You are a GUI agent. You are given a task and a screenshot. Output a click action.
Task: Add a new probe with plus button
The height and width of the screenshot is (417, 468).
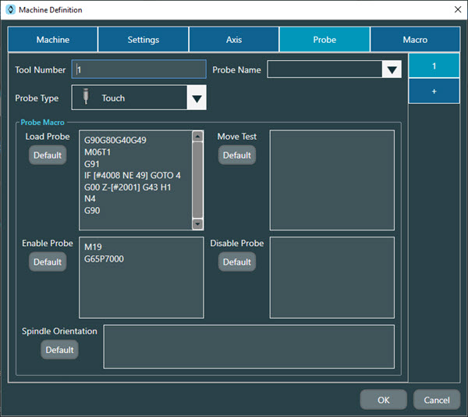tap(434, 90)
